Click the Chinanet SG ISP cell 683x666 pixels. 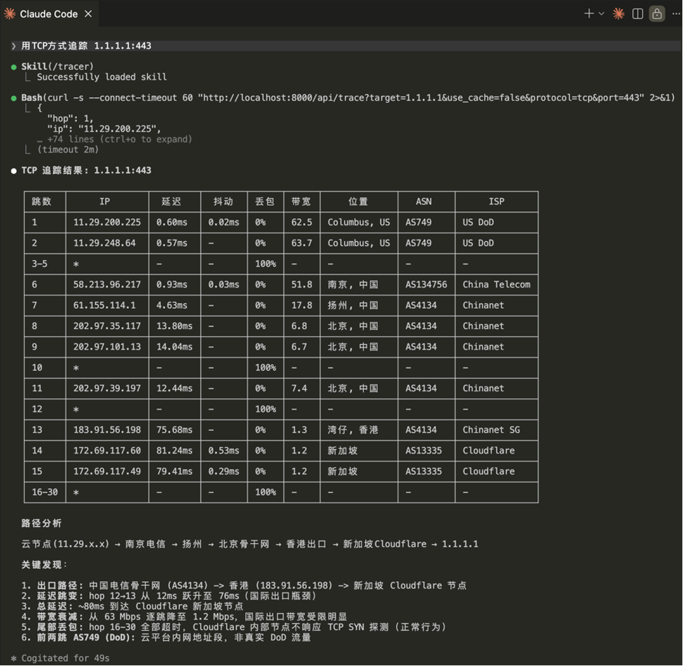[497, 430]
